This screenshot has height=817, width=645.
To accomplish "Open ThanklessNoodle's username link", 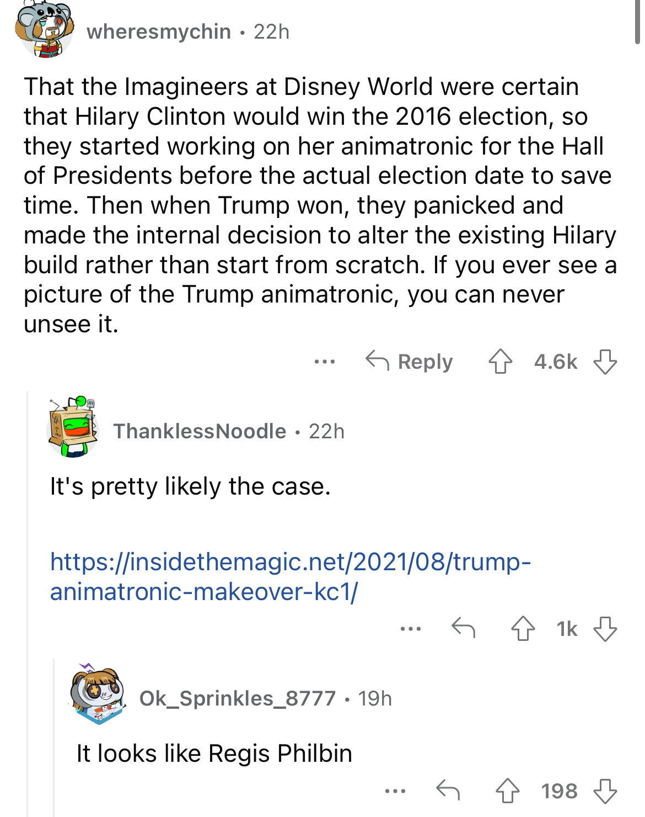I will coord(200,431).
